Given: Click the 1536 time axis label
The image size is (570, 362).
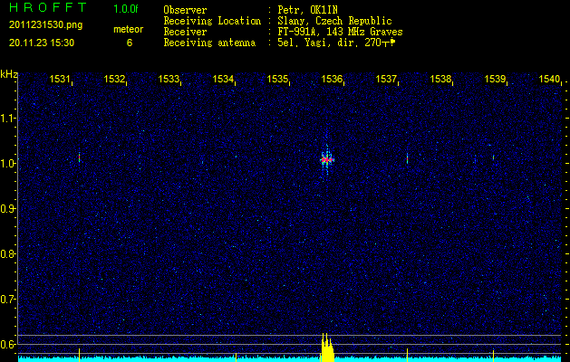Looking at the screenshot, I should (332, 79).
